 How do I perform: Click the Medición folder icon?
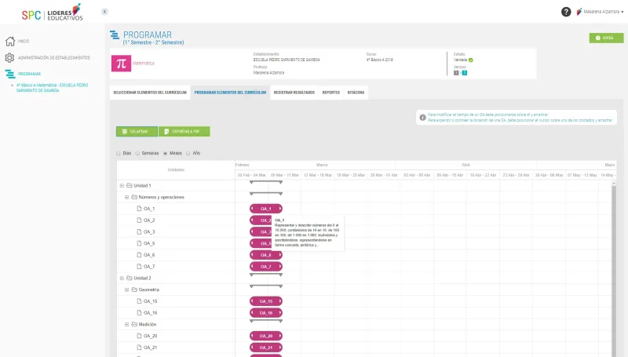pyautogui.click(x=134, y=325)
